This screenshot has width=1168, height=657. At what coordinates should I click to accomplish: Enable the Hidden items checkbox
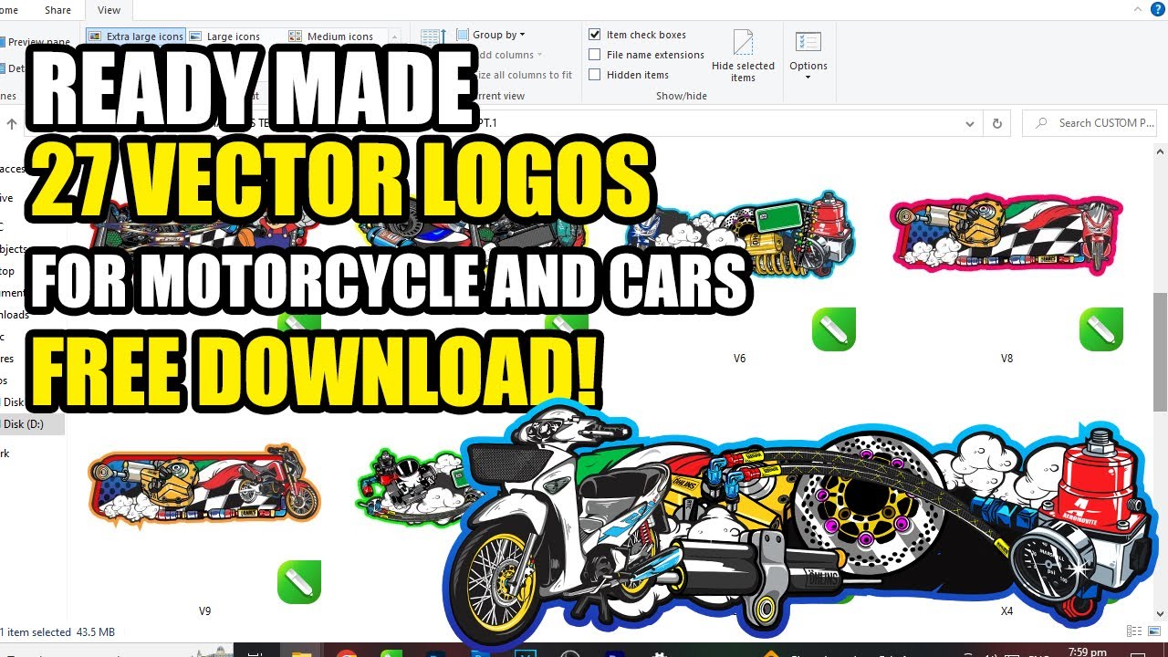(595, 75)
